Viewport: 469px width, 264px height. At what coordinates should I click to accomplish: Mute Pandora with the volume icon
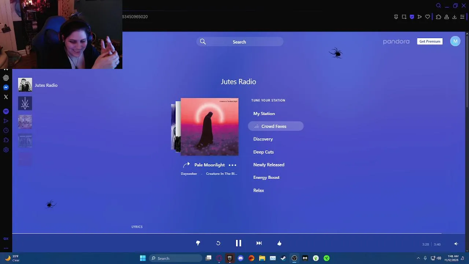[x=456, y=244]
